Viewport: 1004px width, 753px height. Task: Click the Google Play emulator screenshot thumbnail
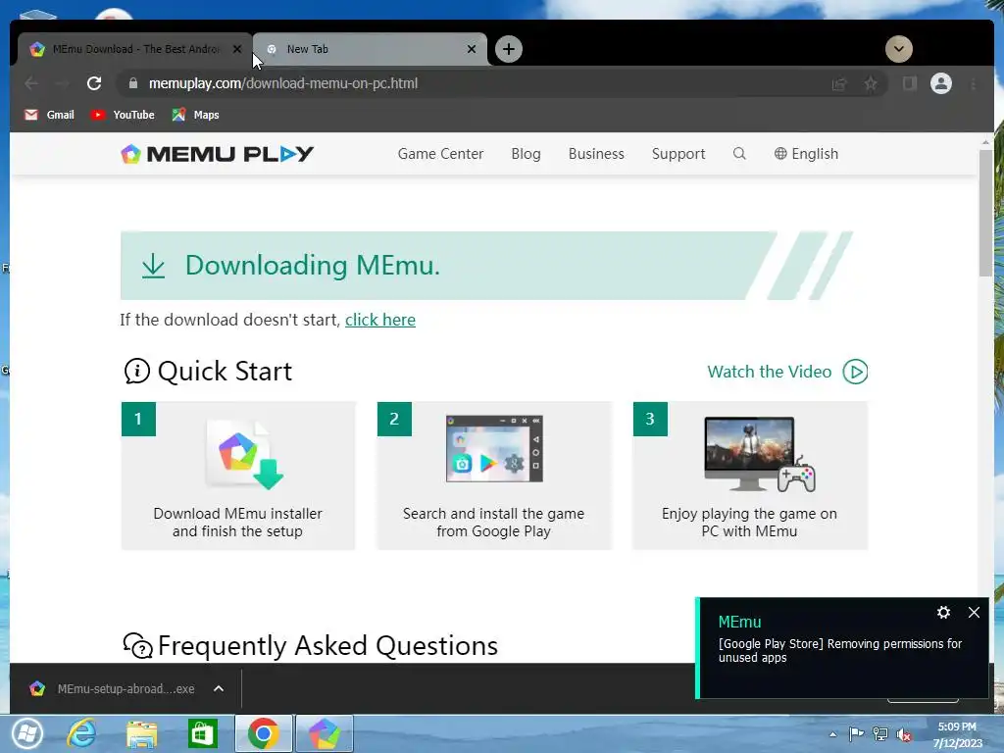[494, 448]
